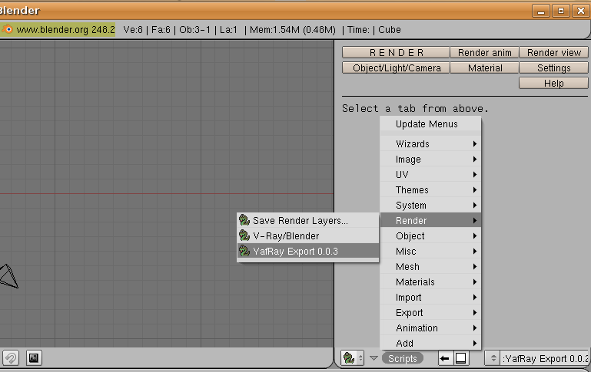Open the Mesh scripts submenu

[x=431, y=267]
